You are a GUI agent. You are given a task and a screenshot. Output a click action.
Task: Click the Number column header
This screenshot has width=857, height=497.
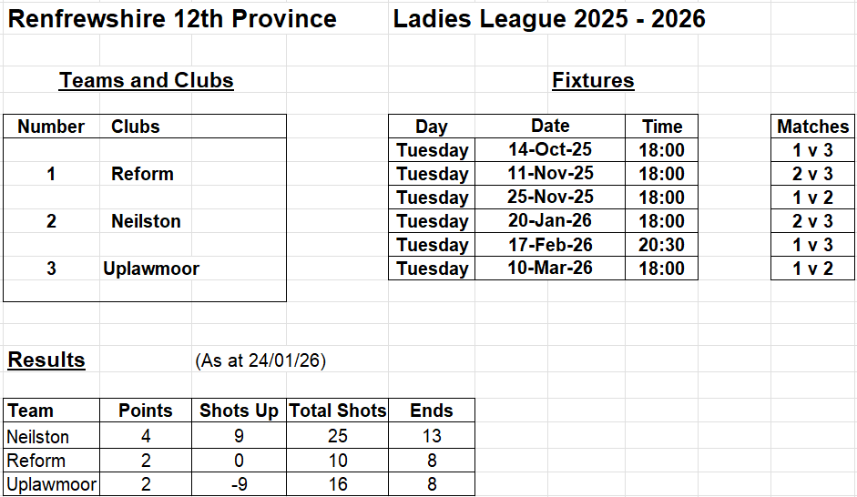tap(51, 127)
